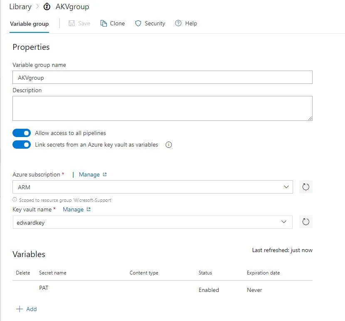
Task: Select the Variable group tab
Action: [29, 24]
